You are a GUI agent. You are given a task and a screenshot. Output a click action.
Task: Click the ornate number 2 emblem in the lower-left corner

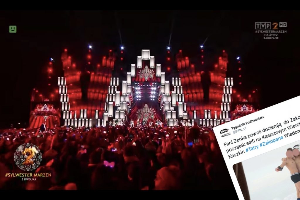(28, 157)
